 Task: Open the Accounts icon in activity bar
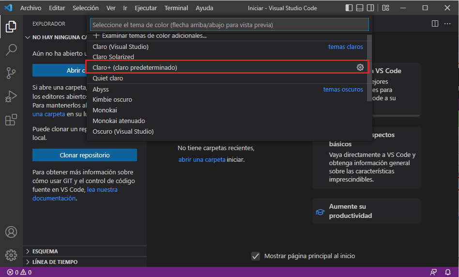(11, 232)
